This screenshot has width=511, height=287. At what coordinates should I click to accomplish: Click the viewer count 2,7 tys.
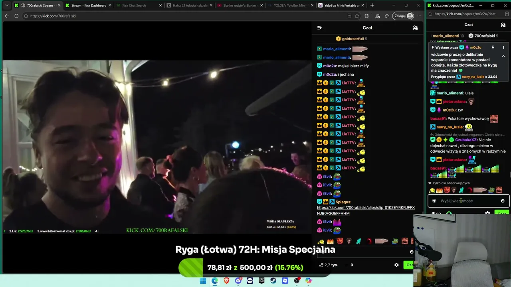pyautogui.click(x=329, y=265)
